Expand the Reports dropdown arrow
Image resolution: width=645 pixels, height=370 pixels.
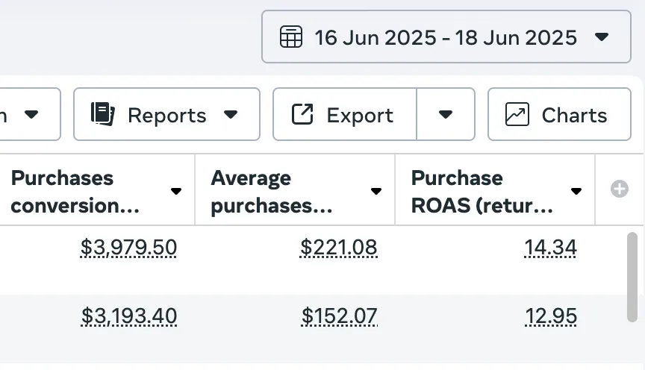pos(231,114)
